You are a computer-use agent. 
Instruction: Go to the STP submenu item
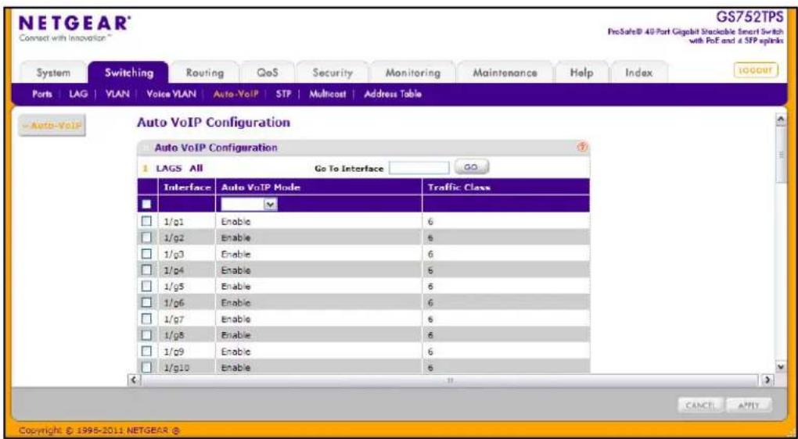(x=283, y=94)
